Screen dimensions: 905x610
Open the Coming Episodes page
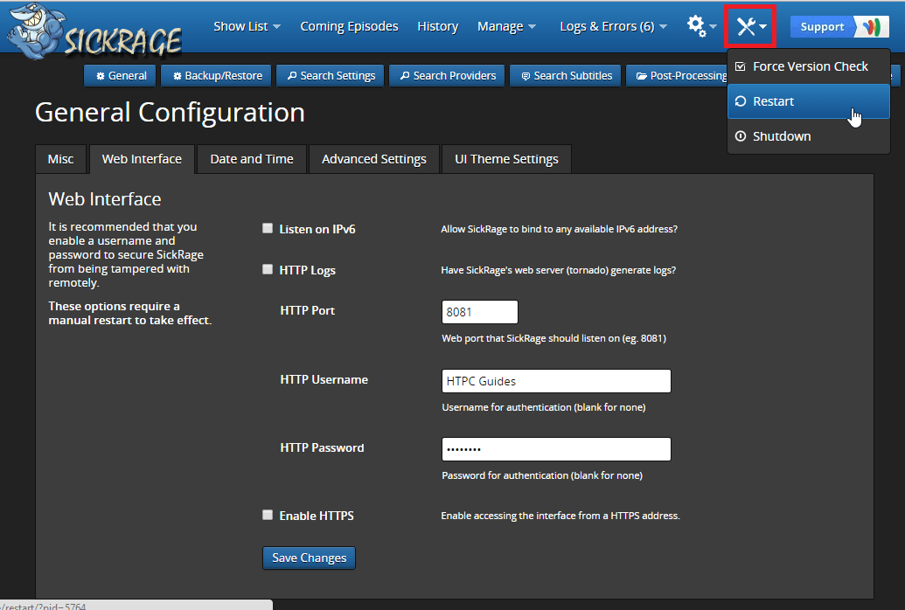pyautogui.click(x=349, y=26)
